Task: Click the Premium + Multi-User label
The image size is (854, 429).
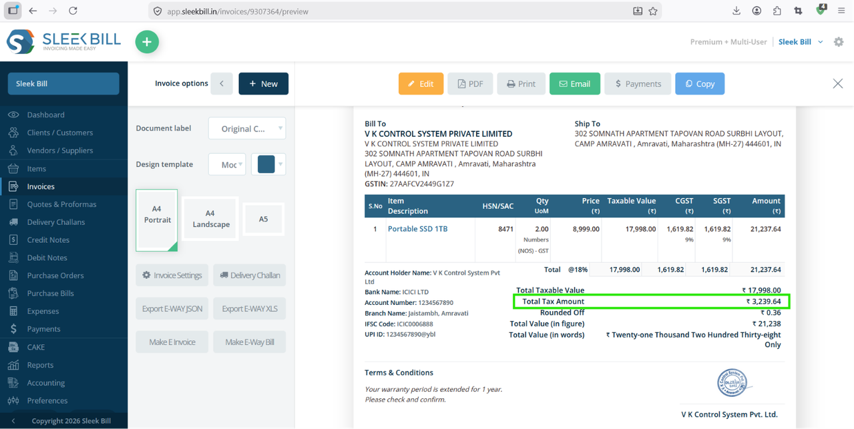Action: 728,42
